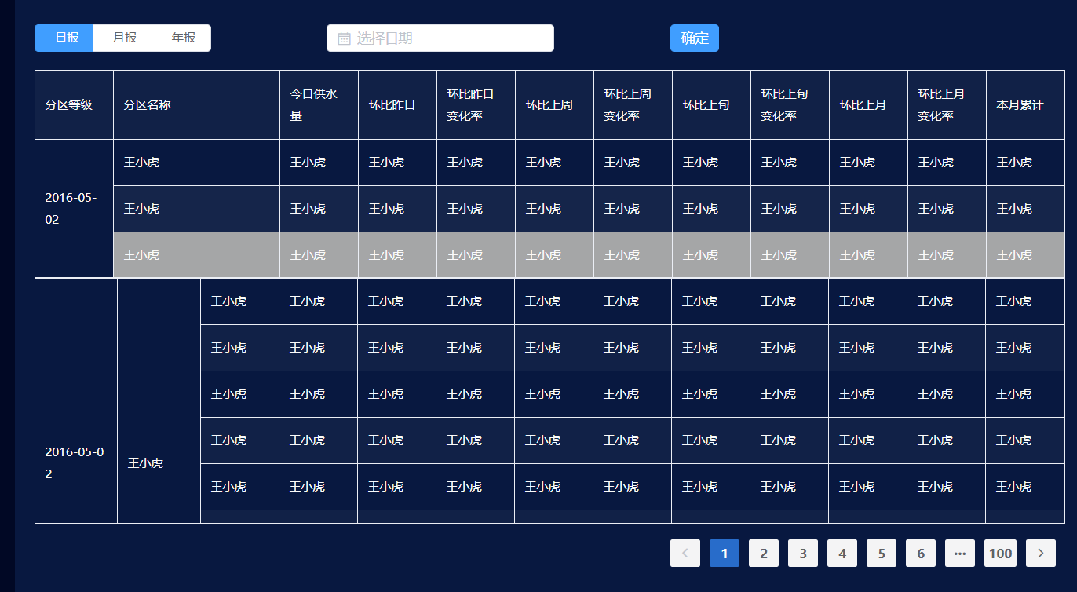Click the highlighted gray row's 今日供水量 cell
This screenshot has height=592, width=1077.
pos(319,255)
